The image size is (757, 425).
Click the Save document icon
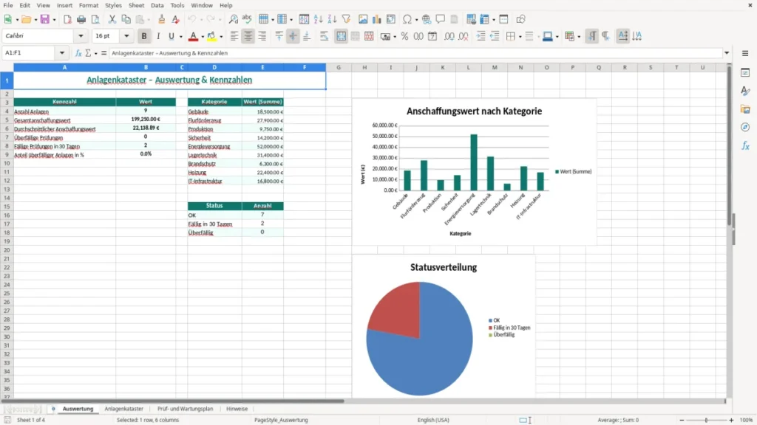click(x=45, y=19)
